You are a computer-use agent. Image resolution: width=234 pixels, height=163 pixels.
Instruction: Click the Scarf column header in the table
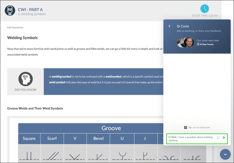click(x=52, y=139)
